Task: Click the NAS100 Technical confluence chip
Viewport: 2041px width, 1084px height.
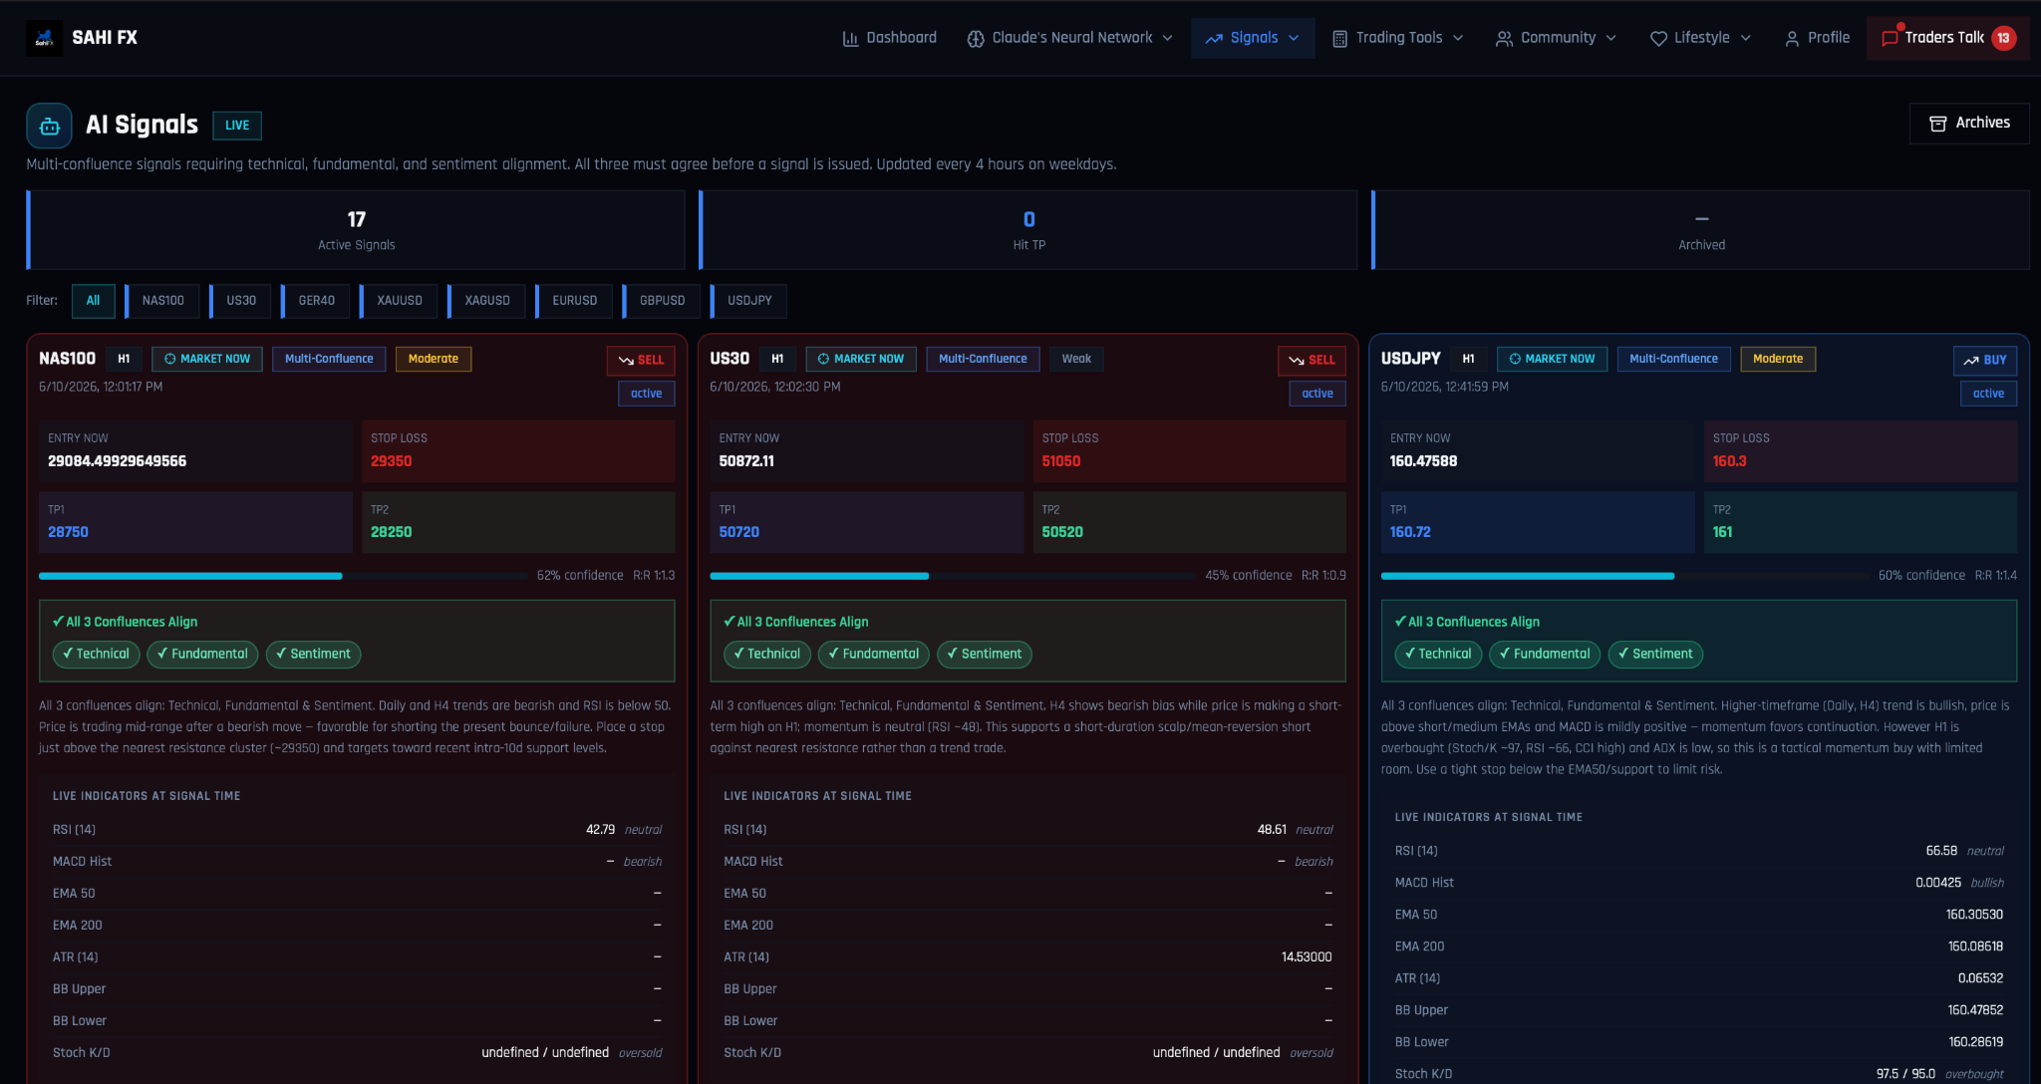Action: tap(96, 655)
